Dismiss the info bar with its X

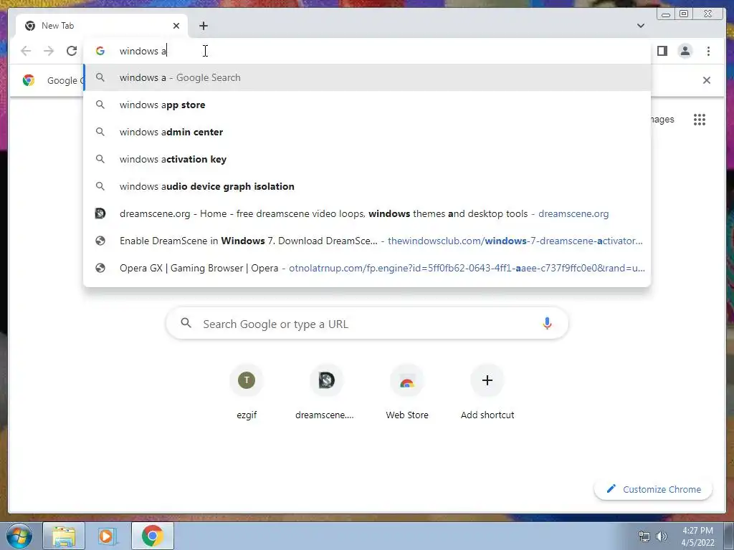click(706, 80)
